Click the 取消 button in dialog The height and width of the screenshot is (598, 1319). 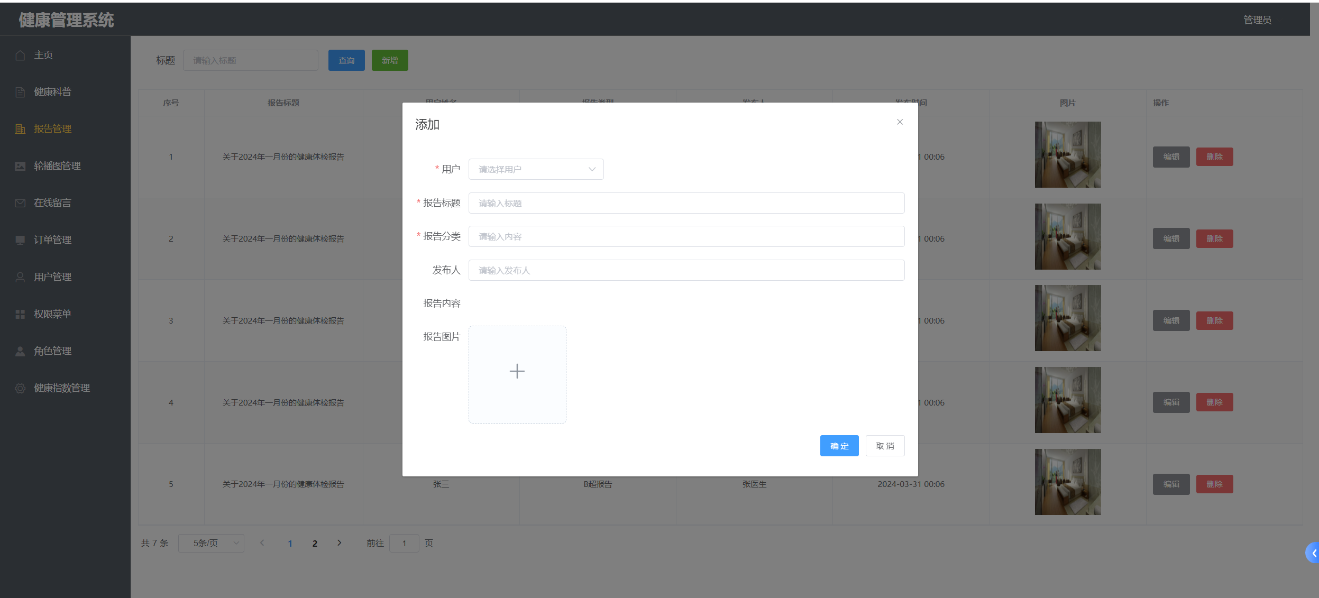tap(885, 446)
